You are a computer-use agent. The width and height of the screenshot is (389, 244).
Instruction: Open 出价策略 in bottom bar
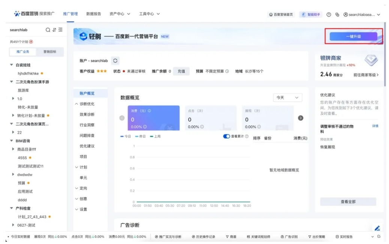coord(317,237)
